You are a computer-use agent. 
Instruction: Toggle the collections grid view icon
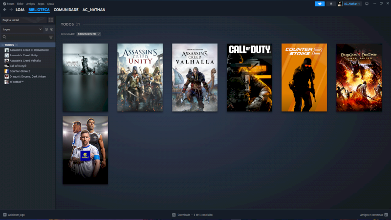(51, 20)
